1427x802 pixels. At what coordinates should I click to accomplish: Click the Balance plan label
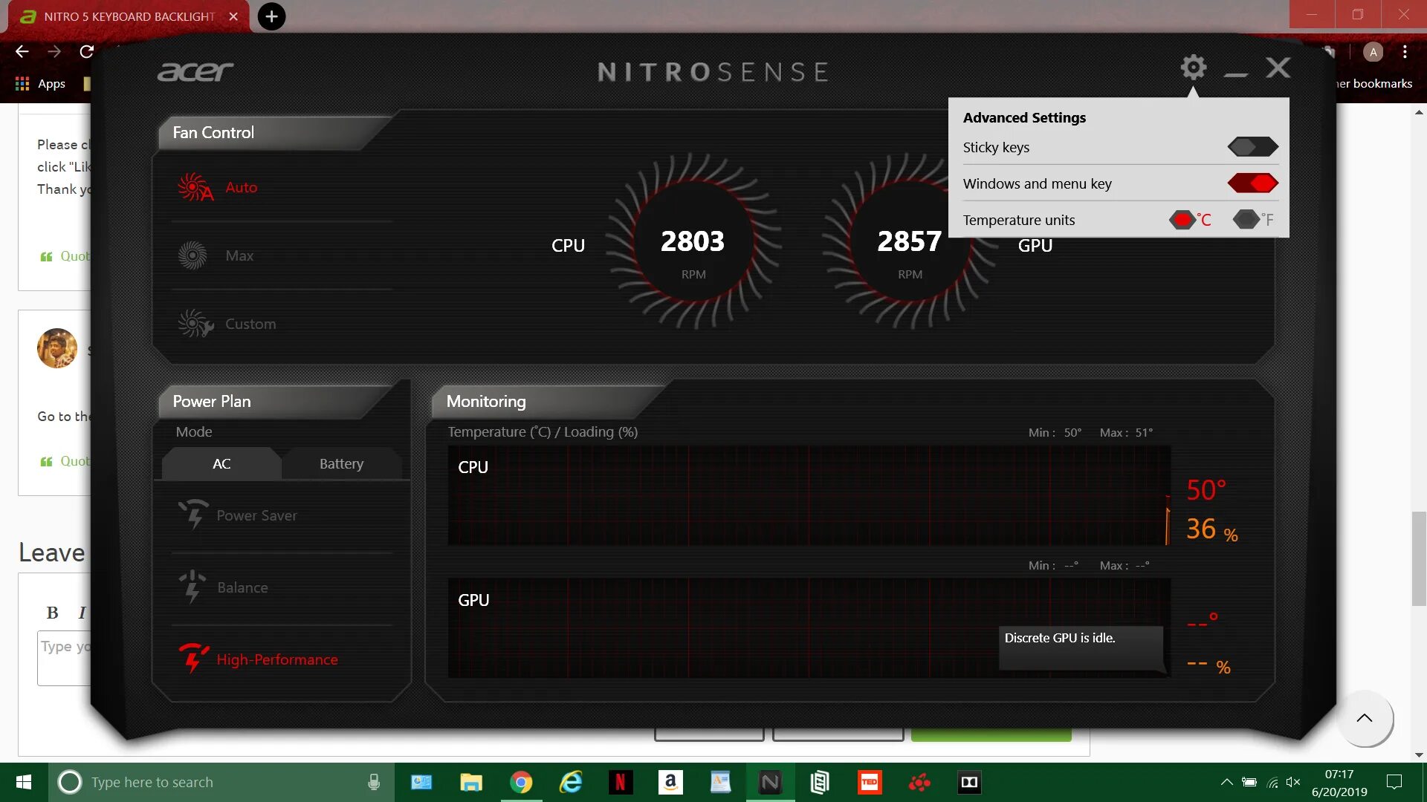242,587
